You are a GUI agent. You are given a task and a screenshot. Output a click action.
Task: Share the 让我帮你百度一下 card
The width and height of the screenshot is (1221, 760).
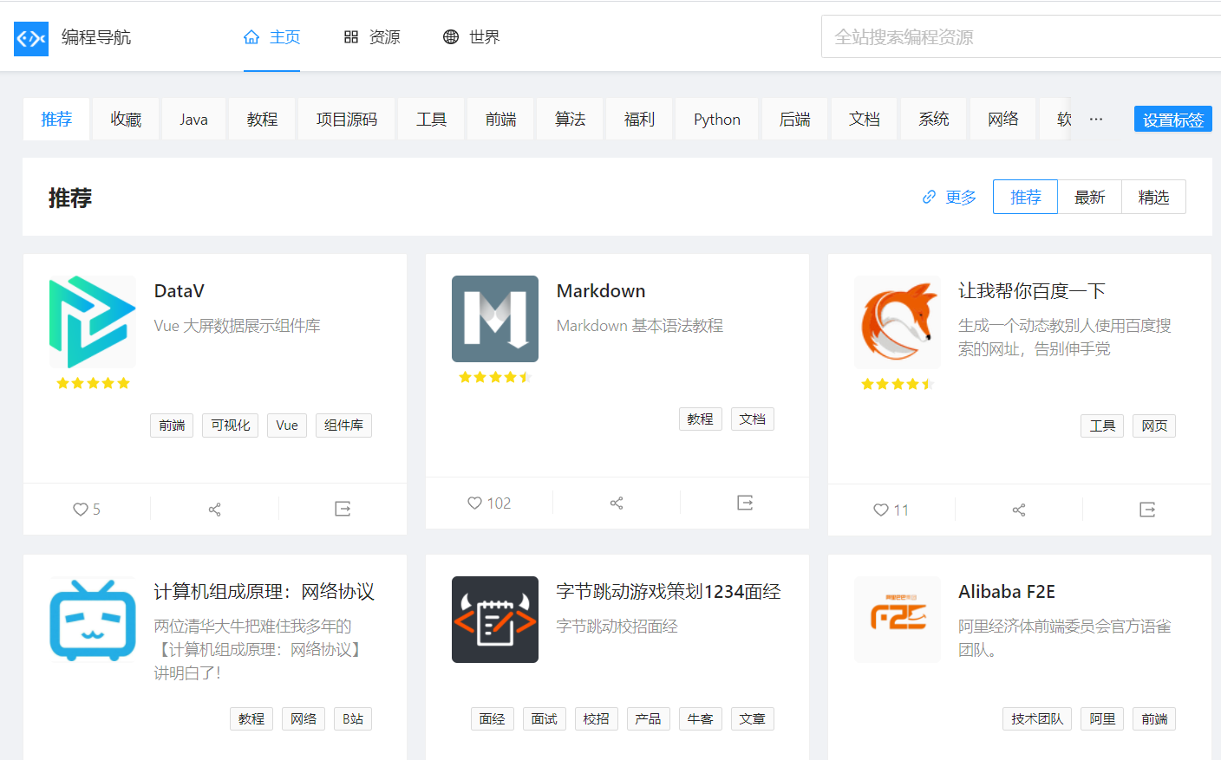(x=1019, y=510)
